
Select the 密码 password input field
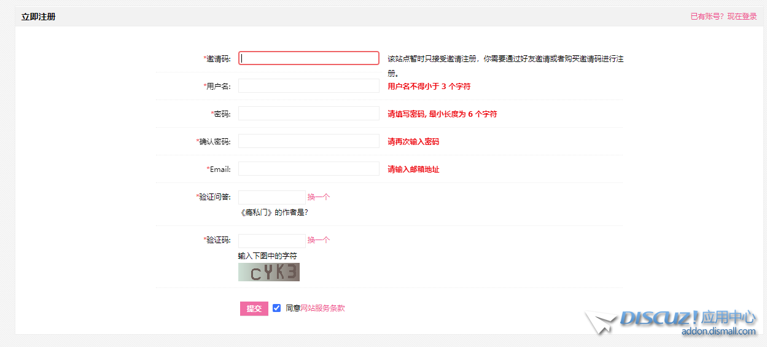[308, 114]
